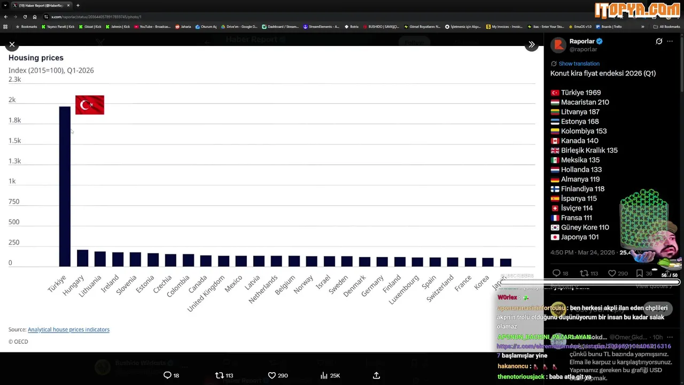Open a new browser tab

pyautogui.click(x=78, y=5)
